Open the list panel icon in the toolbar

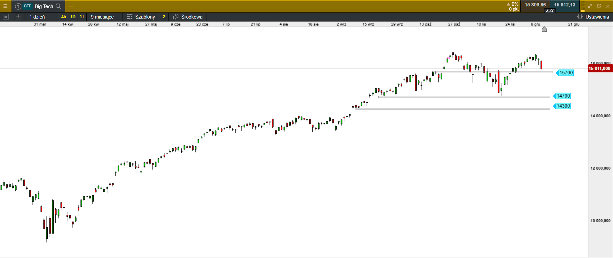(5, 17)
